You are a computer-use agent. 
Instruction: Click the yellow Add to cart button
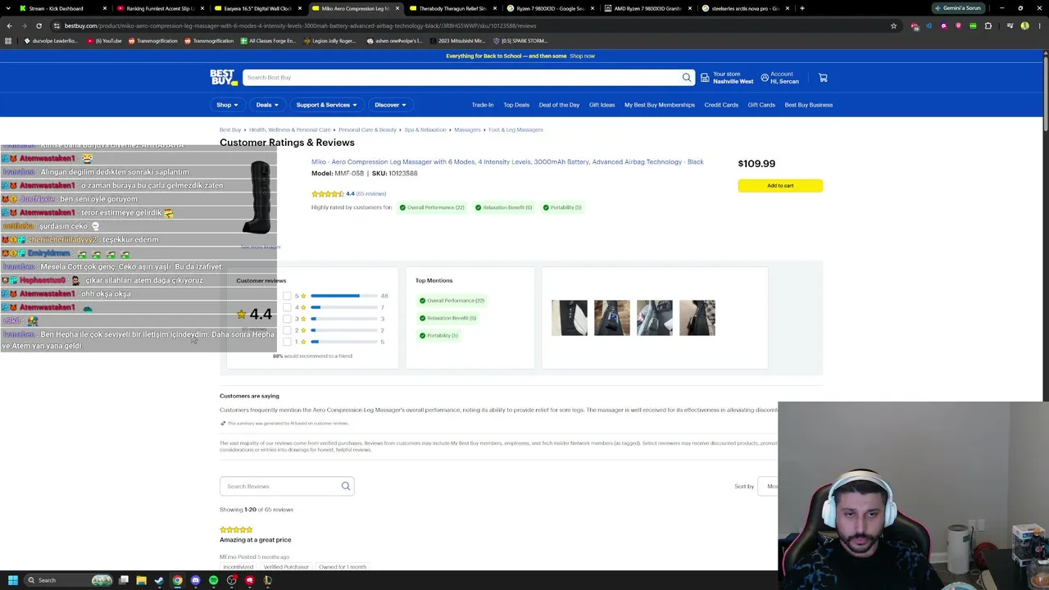click(780, 186)
